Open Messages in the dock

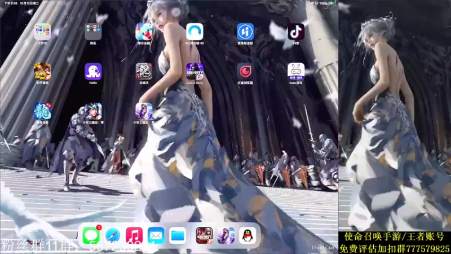pyautogui.click(x=91, y=235)
